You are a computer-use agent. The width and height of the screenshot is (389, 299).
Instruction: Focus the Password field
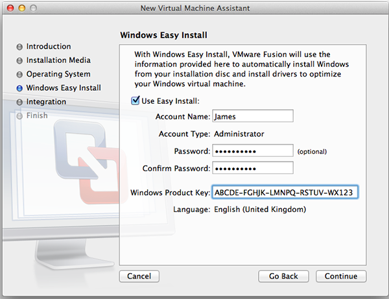tap(253, 150)
